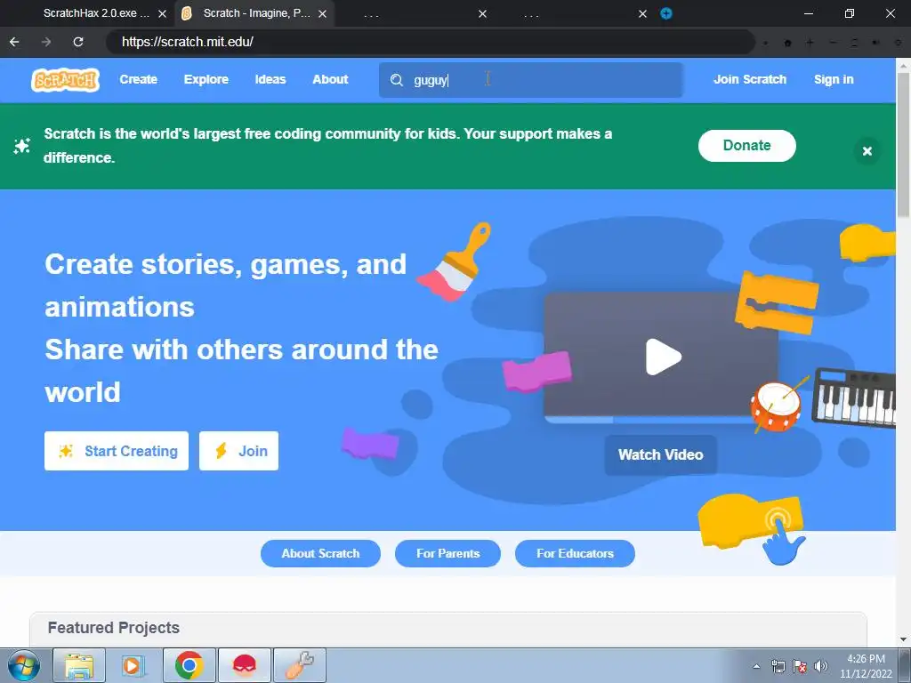Go back using the browser back arrow
The height and width of the screenshot is (683, 911).
point(14,42)
